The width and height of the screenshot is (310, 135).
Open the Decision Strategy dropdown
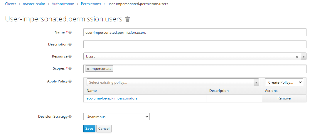point(116,117)
